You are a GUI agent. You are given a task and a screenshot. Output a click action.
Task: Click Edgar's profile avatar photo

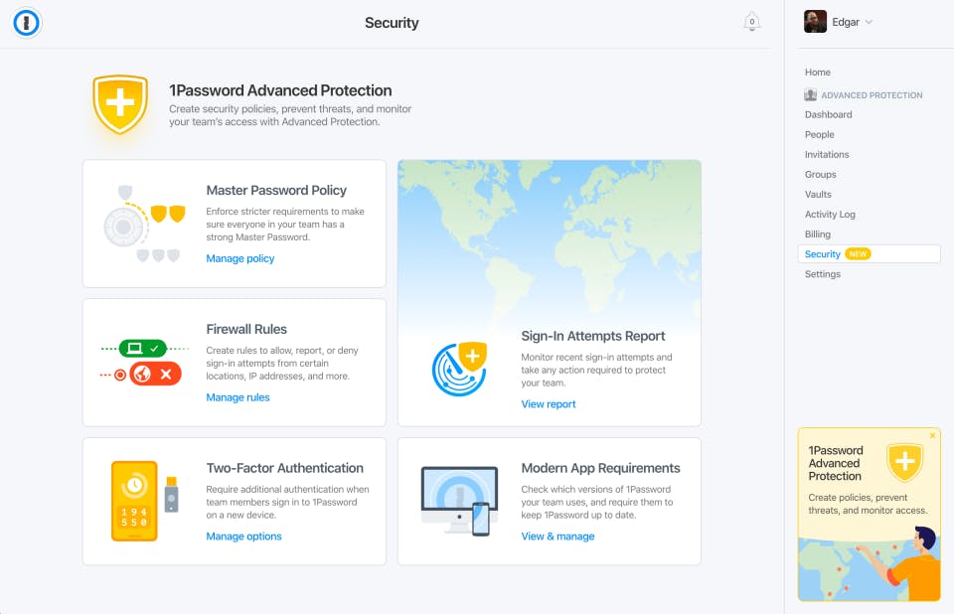coord(815,21)
